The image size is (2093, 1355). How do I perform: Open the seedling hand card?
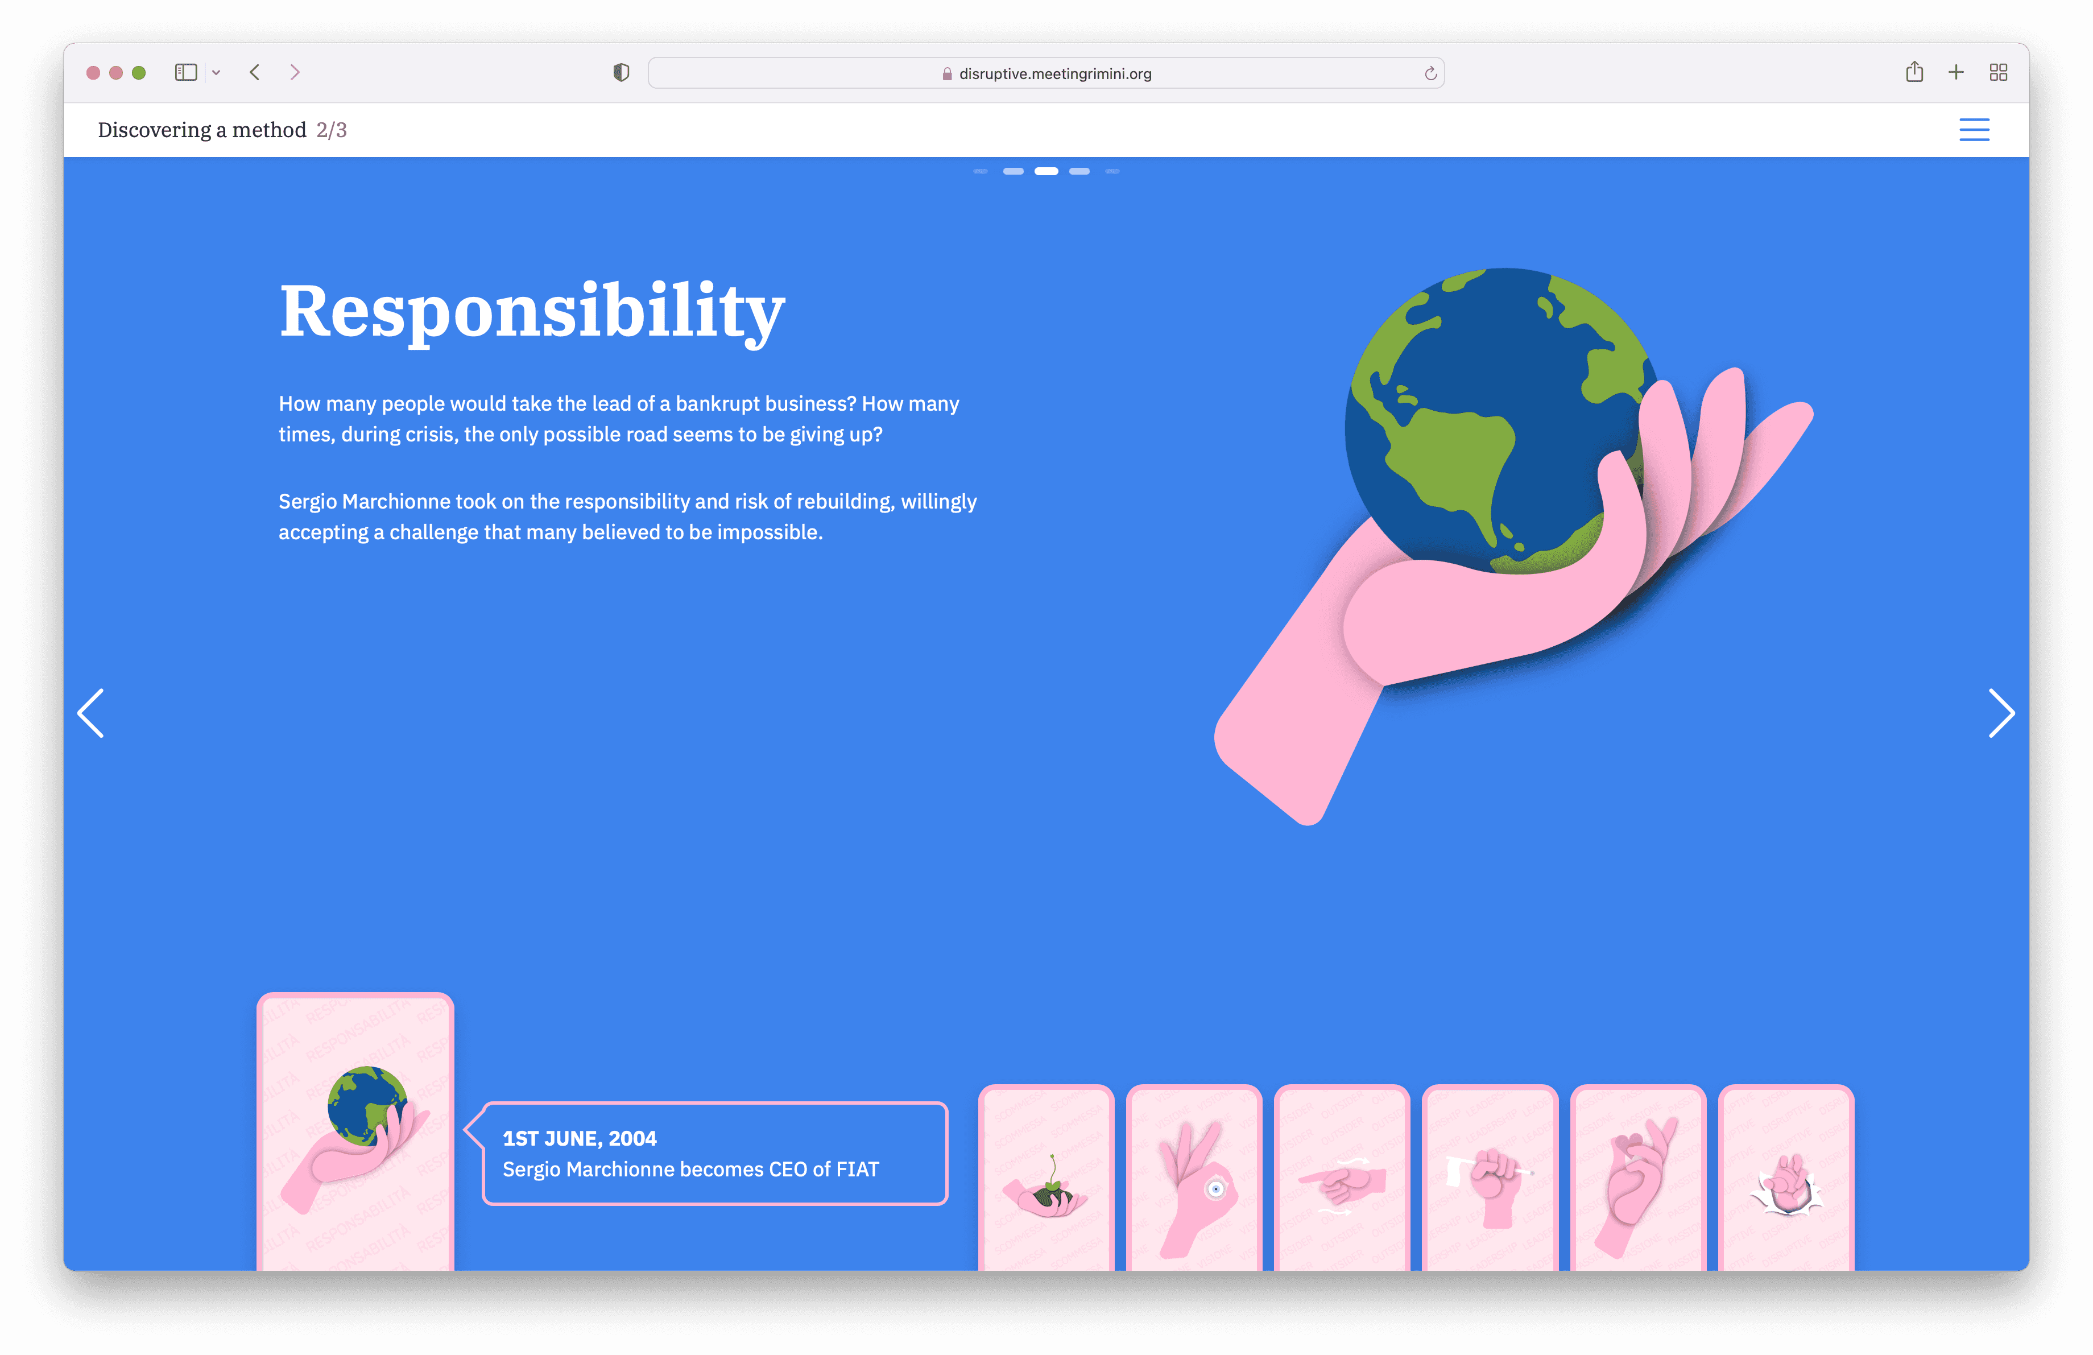tap(1045, 1178)
